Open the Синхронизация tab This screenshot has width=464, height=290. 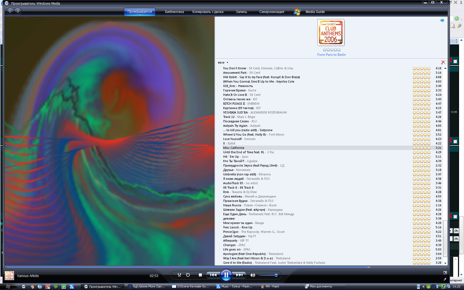click(x=271, y=12)
